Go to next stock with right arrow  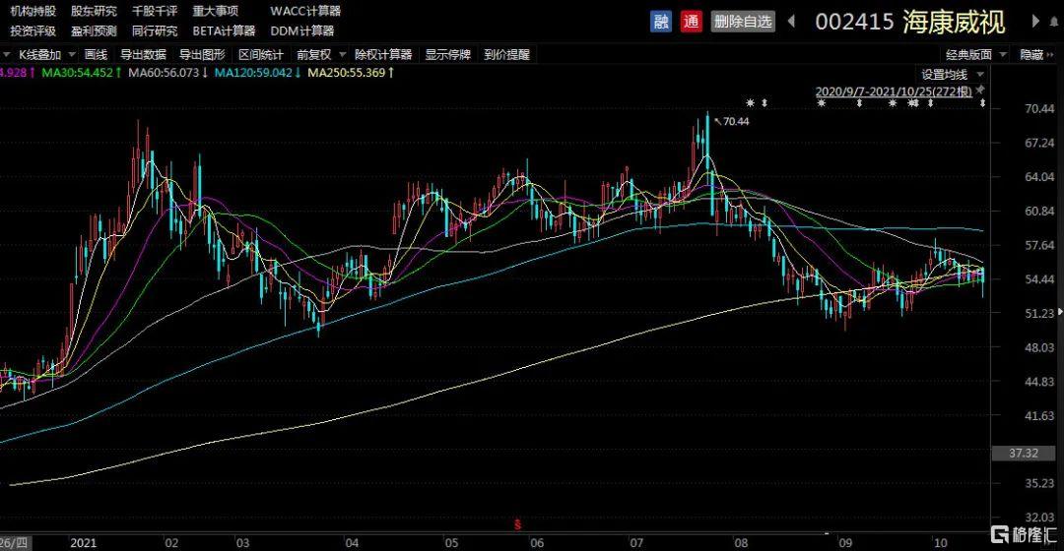coord(1035,21)
